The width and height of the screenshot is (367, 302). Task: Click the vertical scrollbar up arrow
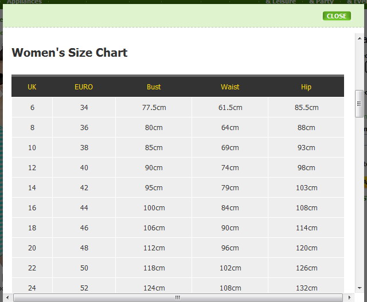tap(360, 39)
